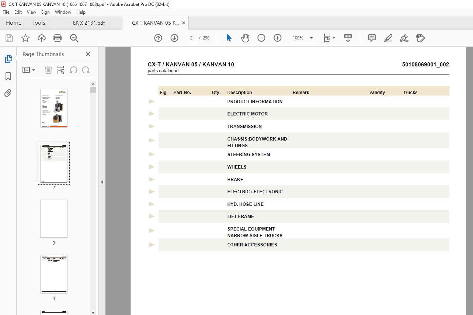Image resolution: width=473 pixels, height=315 pixels.
Task: Close the Page Thumbnails panel
Action: point(88,54)
